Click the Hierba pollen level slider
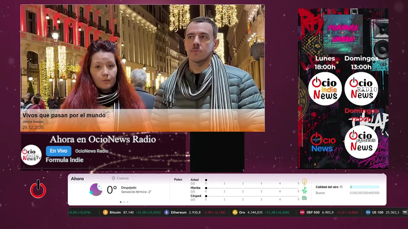The image size is (408, 229). pyautogui.click(x=252, y=188)
